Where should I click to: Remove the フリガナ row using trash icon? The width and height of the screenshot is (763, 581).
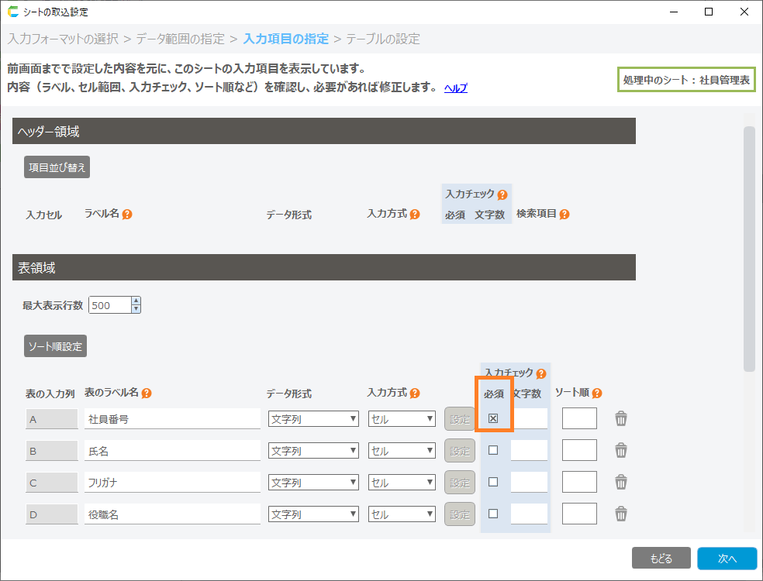coord(620,482)
